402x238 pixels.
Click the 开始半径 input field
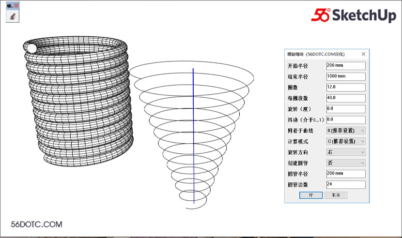345,66
